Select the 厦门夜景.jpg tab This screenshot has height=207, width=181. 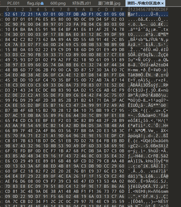[109, 3]
